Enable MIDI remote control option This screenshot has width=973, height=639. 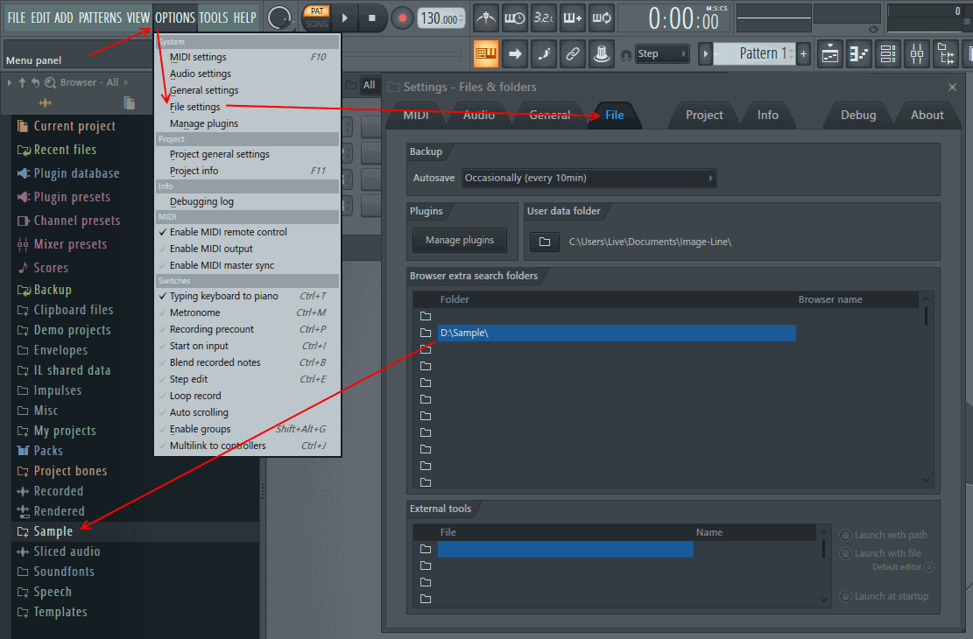click(x=228, y=232)
